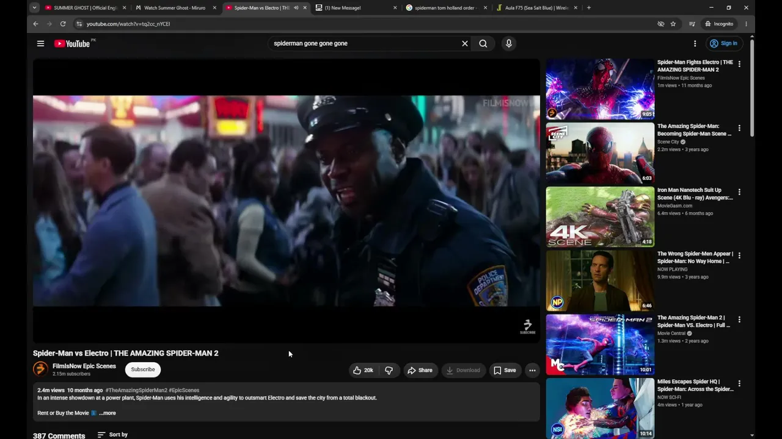The width and height of the screenshot is (782, 439).
Task: Open the Scene City channel link
Action: tap(668, 142)
